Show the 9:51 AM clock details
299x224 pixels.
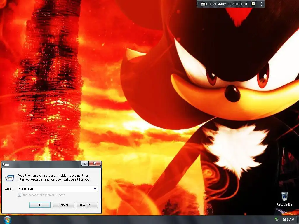point(288,220)
